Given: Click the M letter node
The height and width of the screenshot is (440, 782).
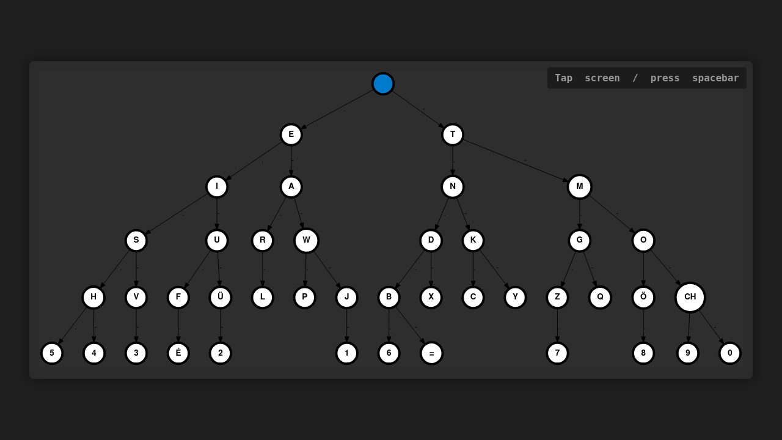Looking at the screenshot, I should pyautogui.click(x=579, y=186).
